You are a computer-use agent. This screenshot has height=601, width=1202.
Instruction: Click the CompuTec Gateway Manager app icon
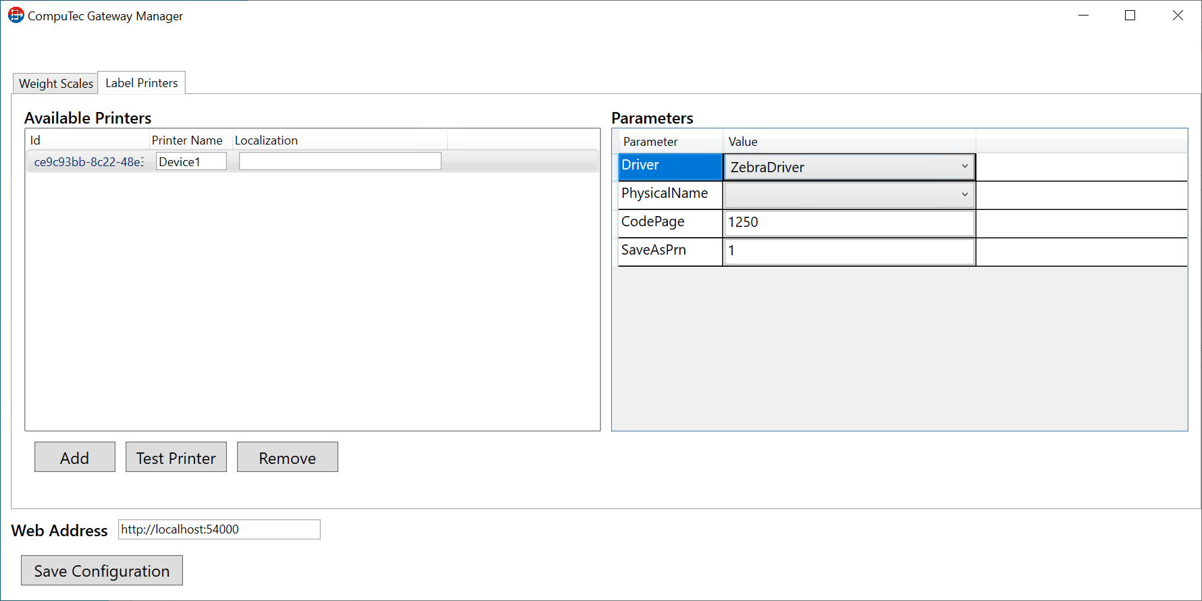16,16
